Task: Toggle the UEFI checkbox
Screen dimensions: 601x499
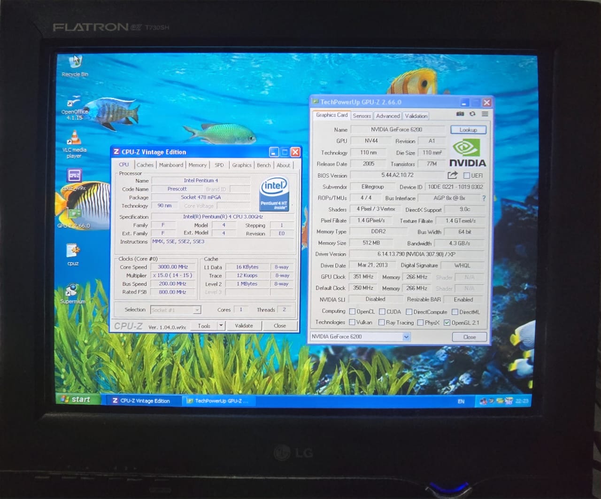Action: (466, 175)
